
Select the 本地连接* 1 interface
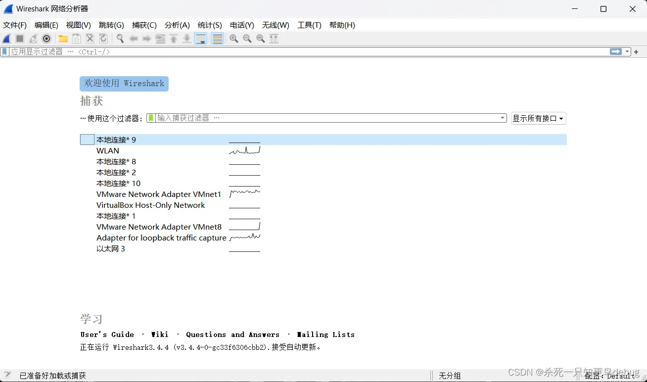[x=323, y=216]
